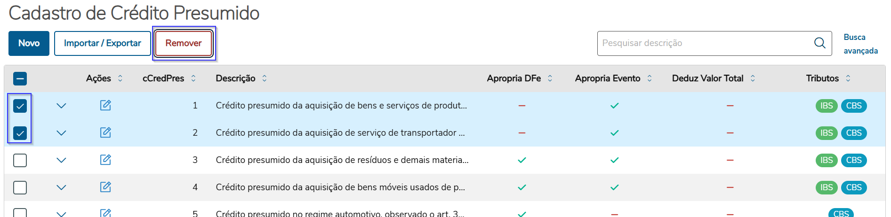Open edit pencil for record 2
The image size is (891, 217).
pos(105,132)
